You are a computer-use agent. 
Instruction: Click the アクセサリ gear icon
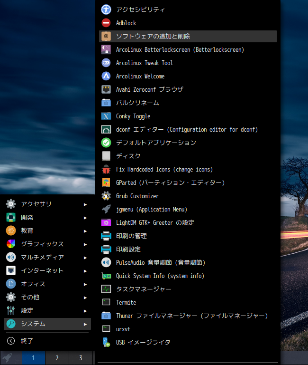11,204
